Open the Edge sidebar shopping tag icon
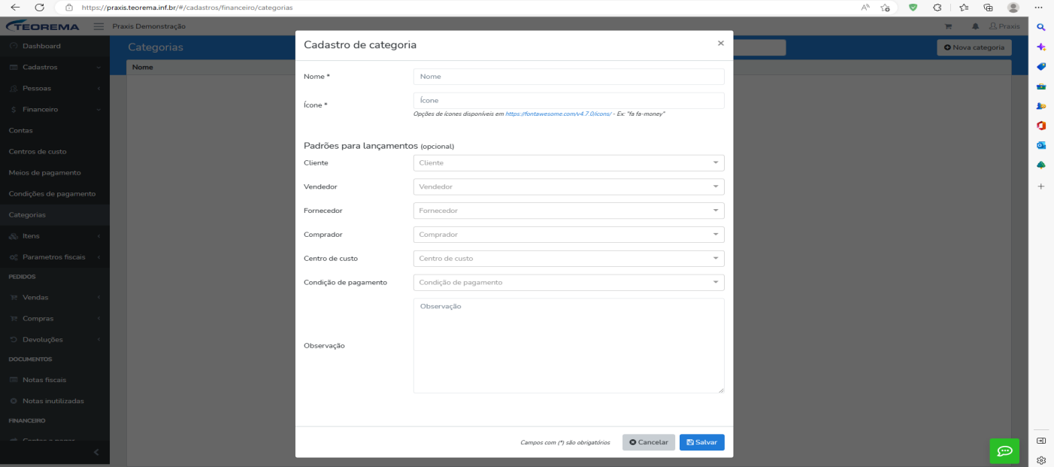Image resolution: width=1054 pixels, height=467 pixels. (1041, 66)
